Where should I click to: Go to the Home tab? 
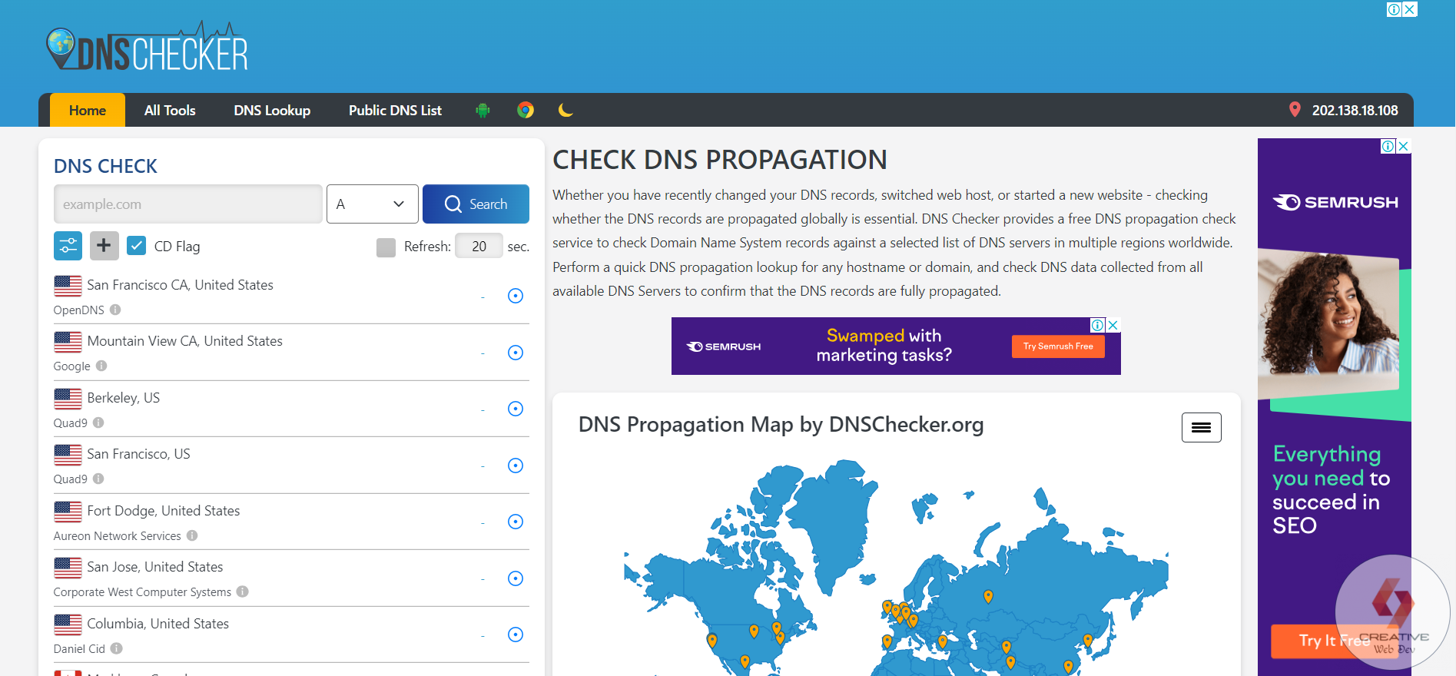tap(88, 110)
